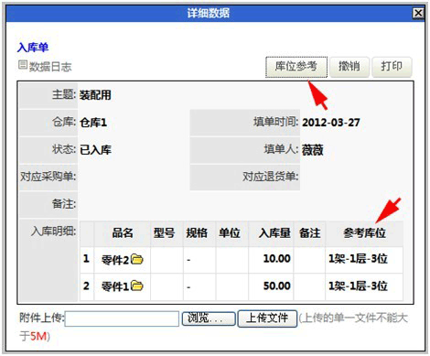Click the 入库单 heading

[x=33, y=48]
